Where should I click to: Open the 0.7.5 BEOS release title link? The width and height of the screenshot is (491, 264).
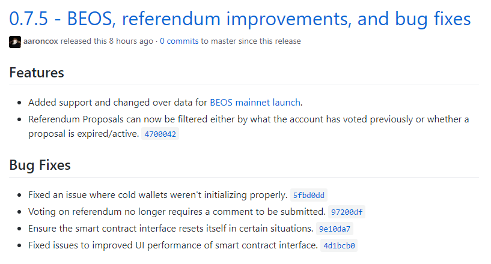point(240,19)
